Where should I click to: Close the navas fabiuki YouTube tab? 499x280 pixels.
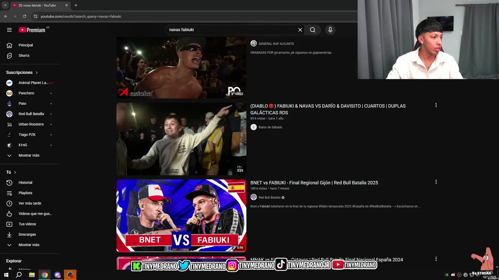click(x=66, y=5)
